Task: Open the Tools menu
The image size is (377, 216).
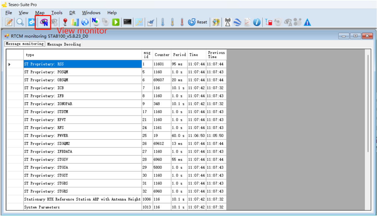Action: [x=57, y=13]
